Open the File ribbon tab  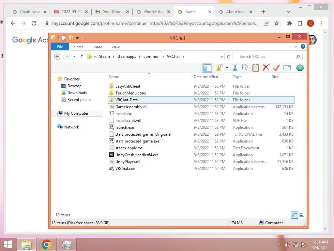pos(60,47)
